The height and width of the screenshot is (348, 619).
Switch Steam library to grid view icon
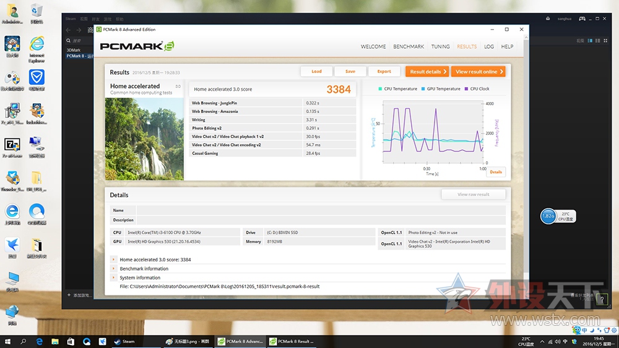click(x=605, y=41)
